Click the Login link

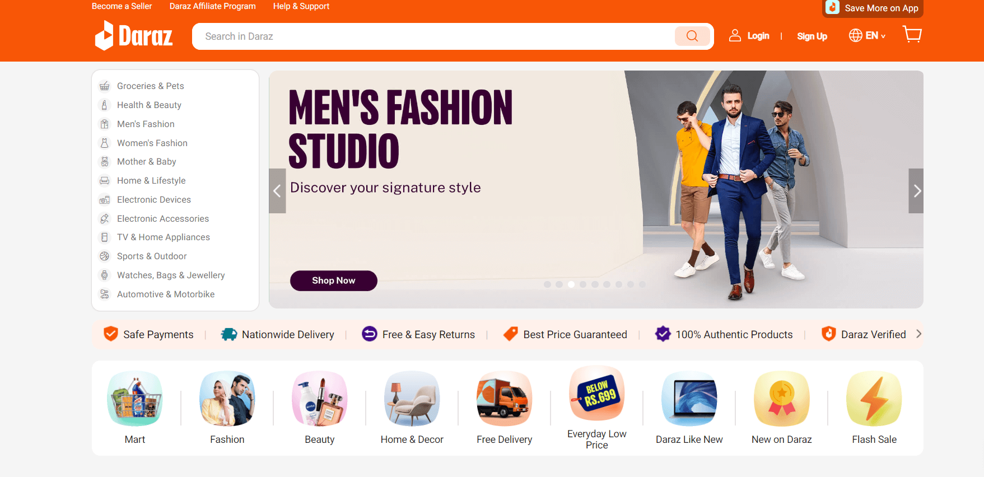pos(758,36)
